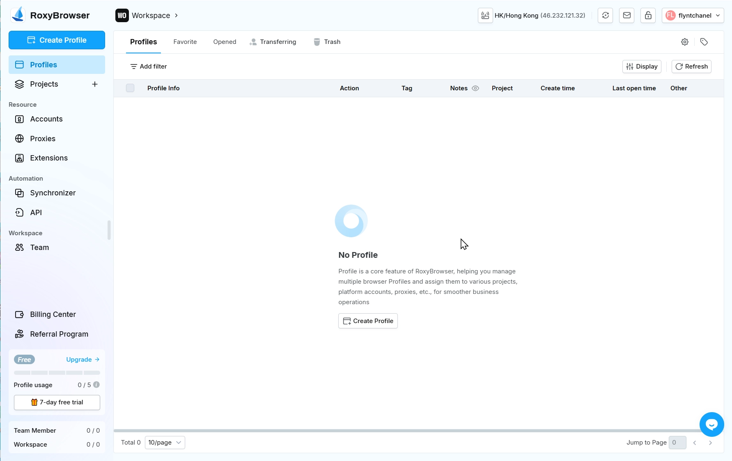This screenshot has height=461, width=732.
Task: Click the blue Create Profile sidebar button
Action: point(57,40)
